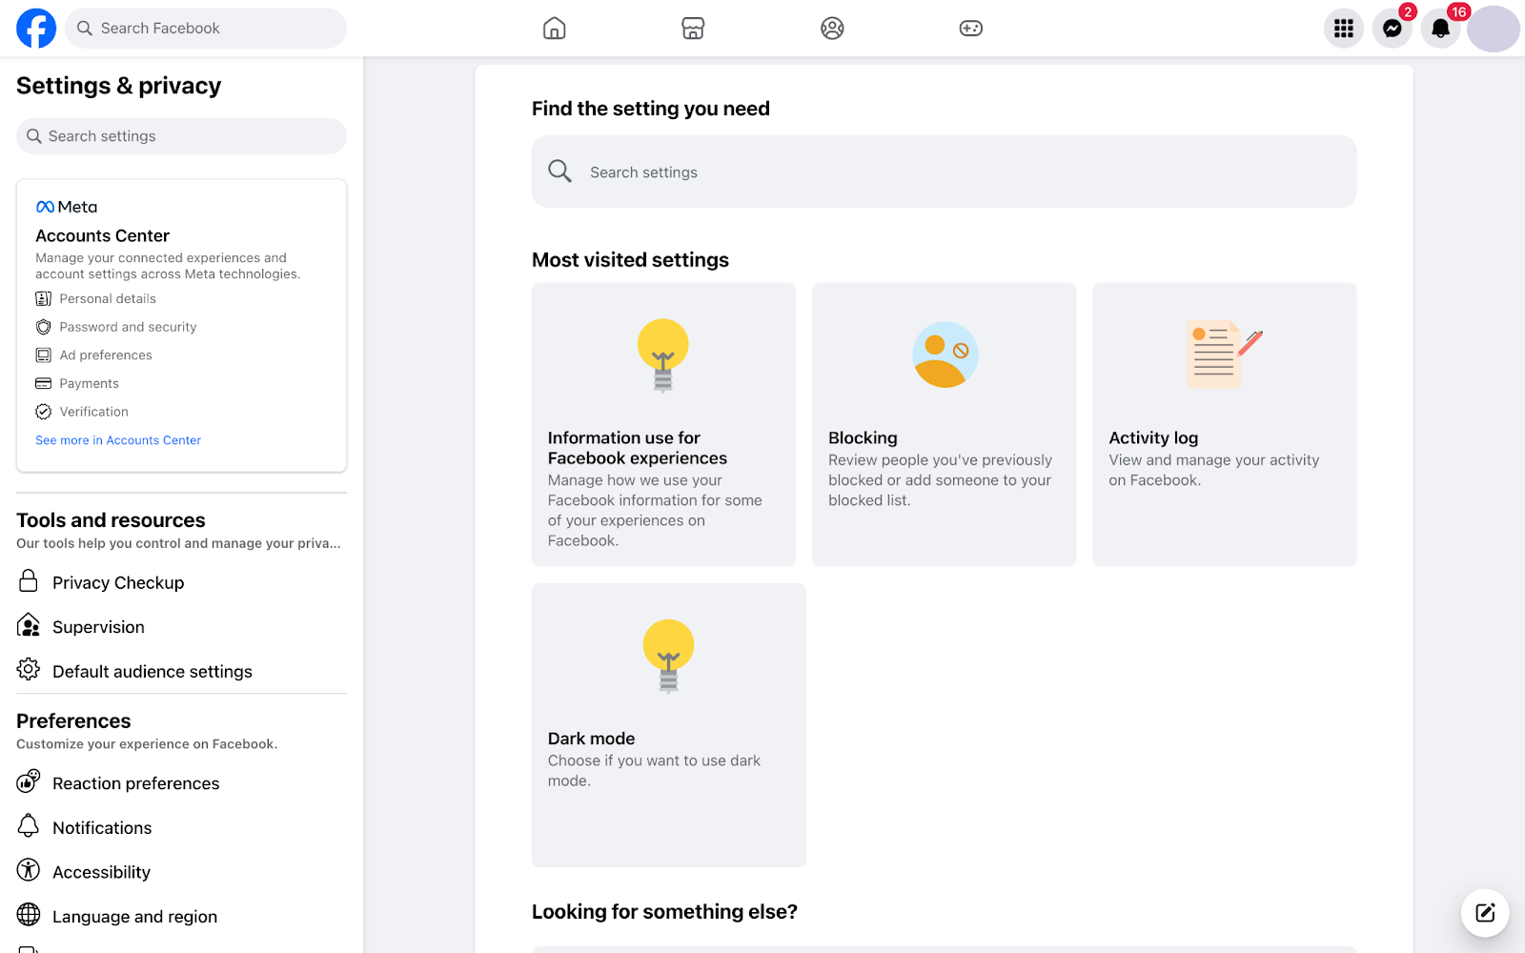
Task: Open Ad preferences link
Action: coord(106,355)
